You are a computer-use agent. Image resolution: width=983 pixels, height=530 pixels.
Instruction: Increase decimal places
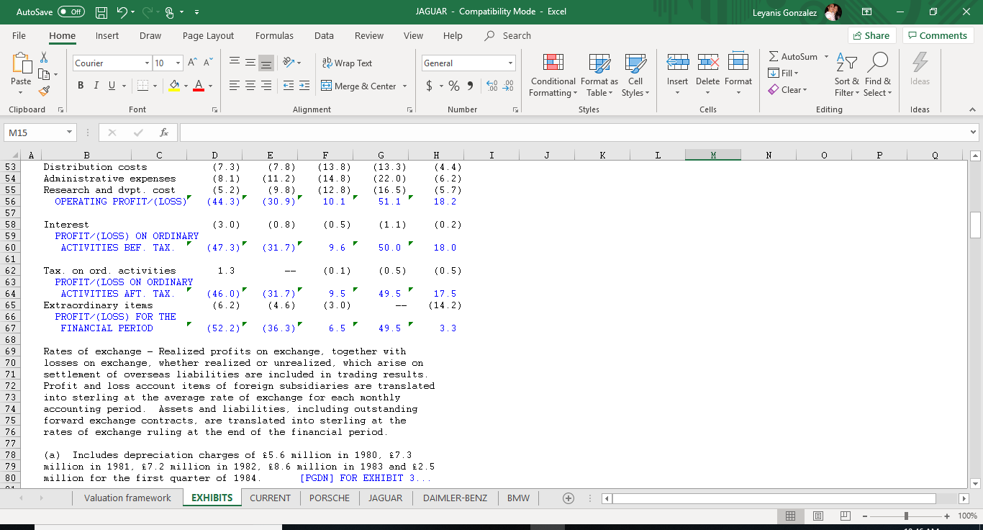492,86
